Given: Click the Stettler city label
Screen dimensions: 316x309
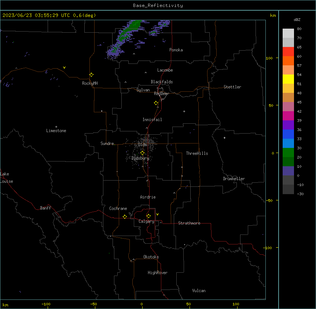Looking at the screenshot, I should click(232, 87).
